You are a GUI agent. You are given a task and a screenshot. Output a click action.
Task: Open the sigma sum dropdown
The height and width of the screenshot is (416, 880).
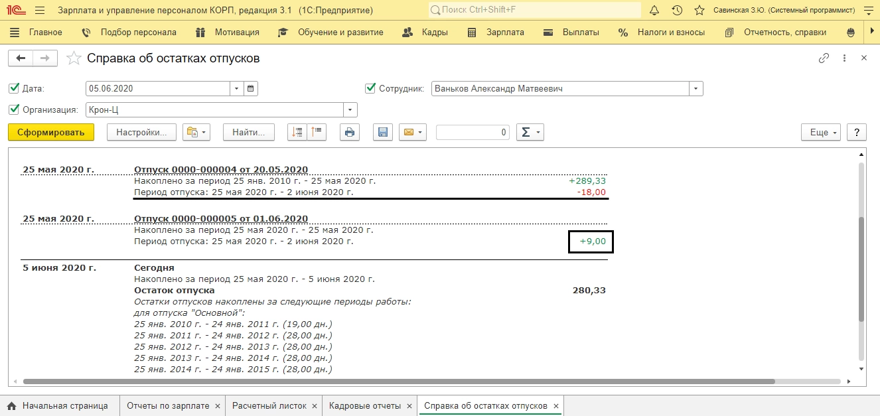click(x=530, y=132)
